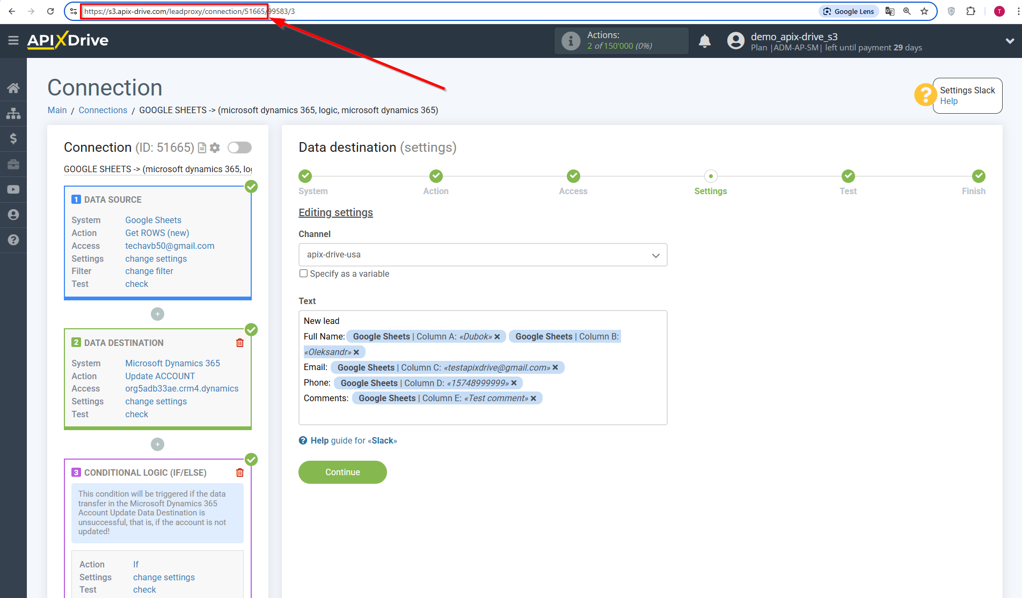Click inside the Text message field
1022x598 pixels.
483,367
